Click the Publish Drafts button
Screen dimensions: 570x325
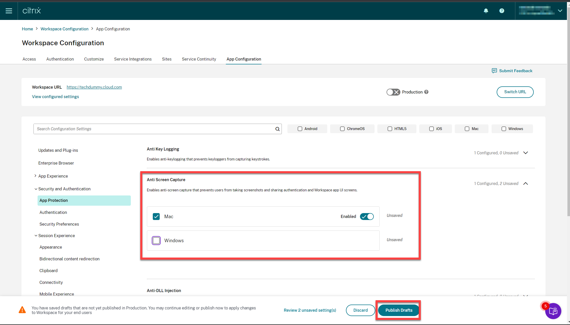pyautogui.click(x=399, y=310)
